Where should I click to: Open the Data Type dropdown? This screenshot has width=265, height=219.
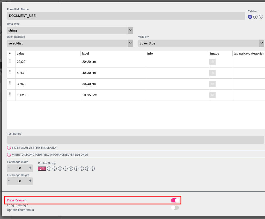tap(70, 31)
